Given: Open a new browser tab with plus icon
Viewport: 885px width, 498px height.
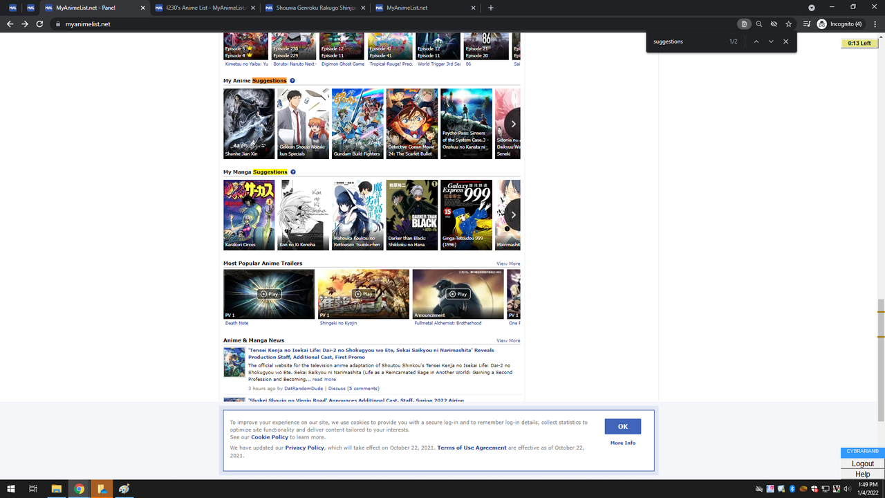Looking at the screenshot, I should (491, 8).
